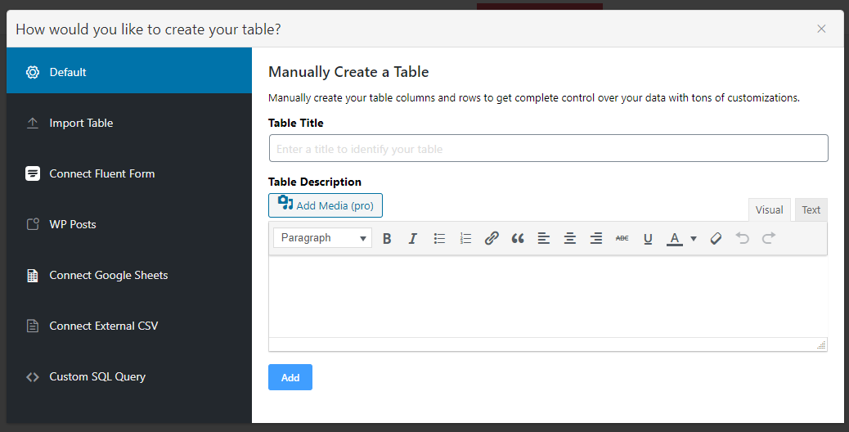Screen dimensions: 849x432
Task: Select the Default table creation option
Action: 129,71
